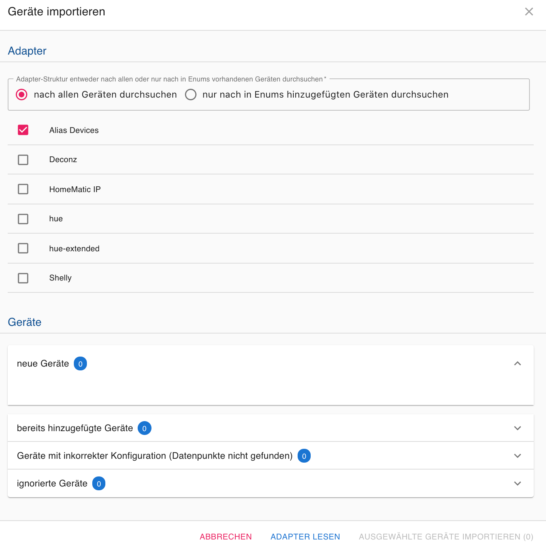Click the 'Shelly' label text
Screen dimensions: 546x551
60,278
